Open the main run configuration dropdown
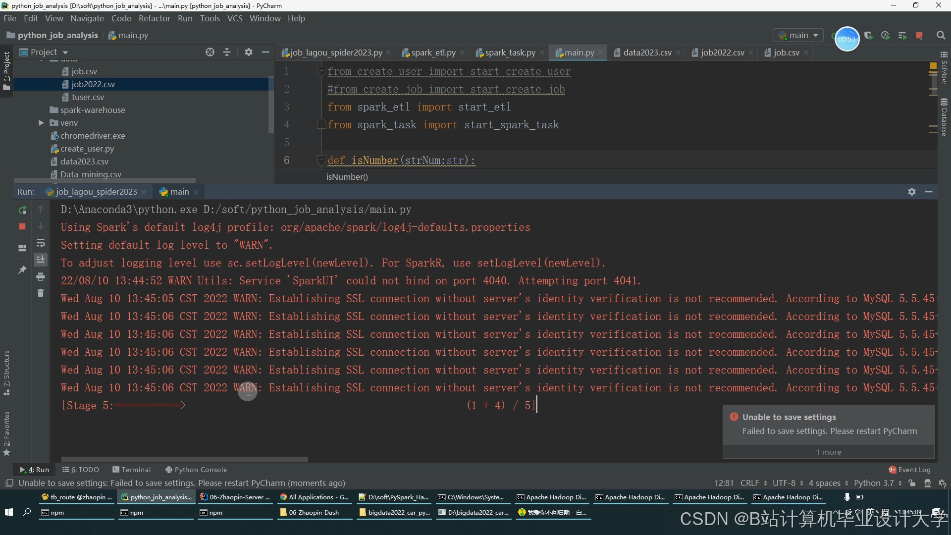 [x=798, y=35]
